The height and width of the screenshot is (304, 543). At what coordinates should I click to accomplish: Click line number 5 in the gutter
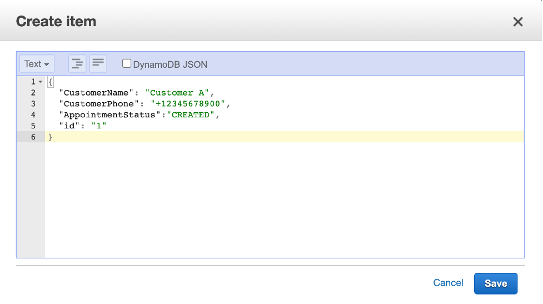point(33,126)
